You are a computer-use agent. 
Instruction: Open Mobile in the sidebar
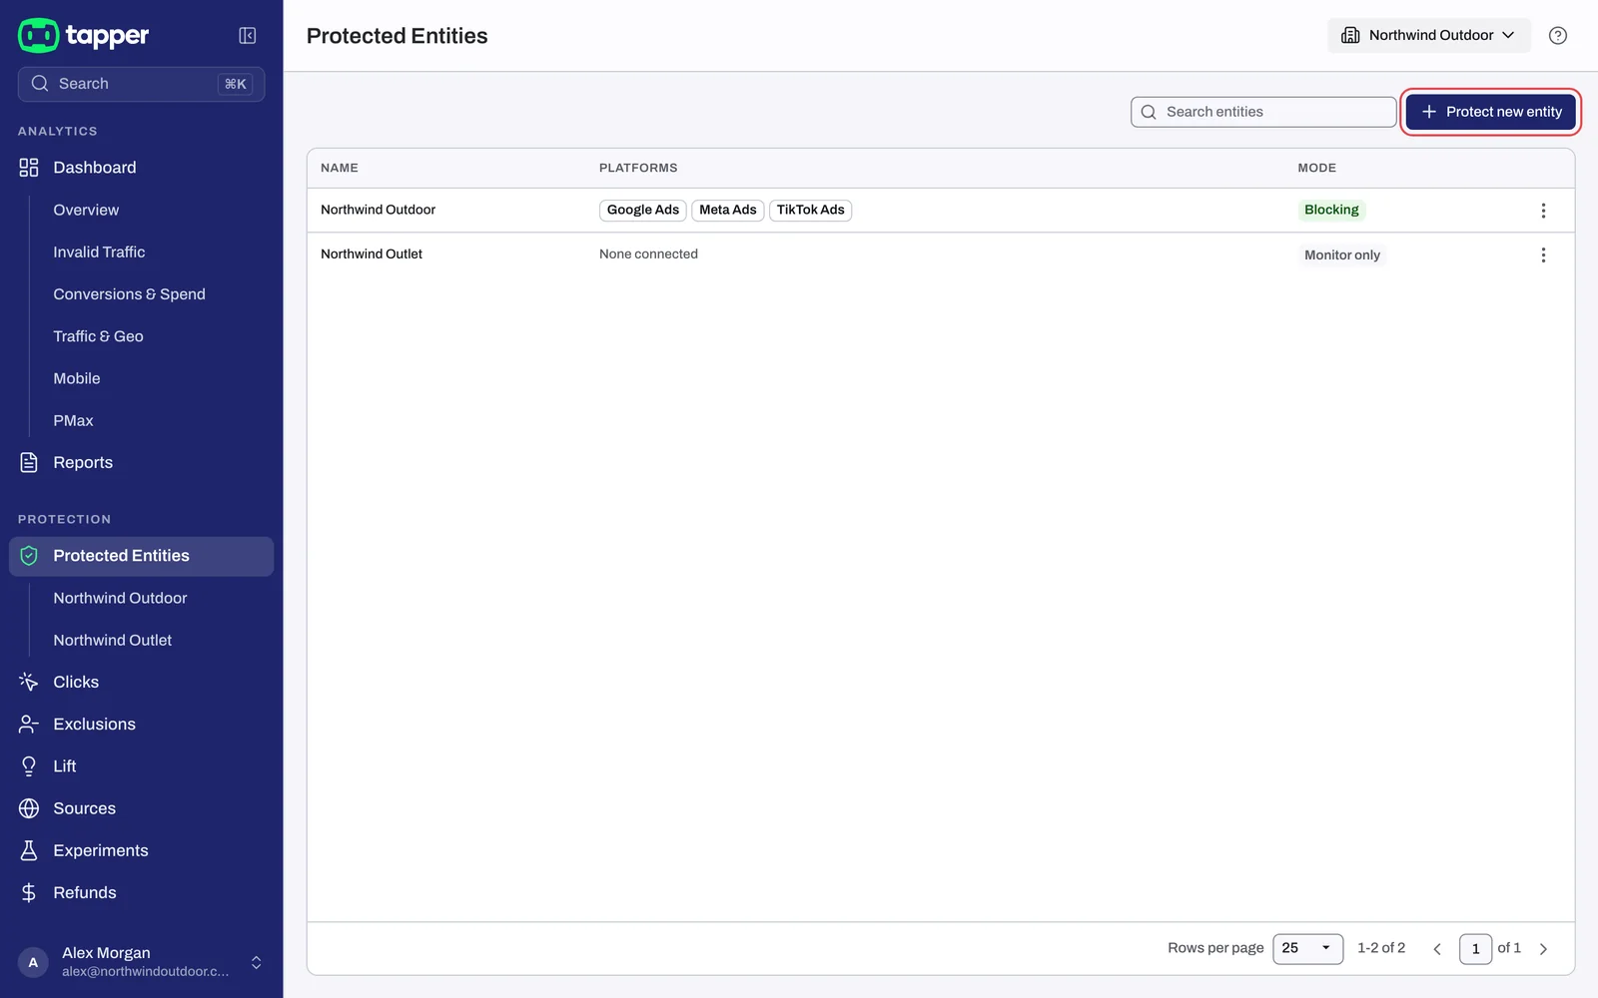coord(77,378)
